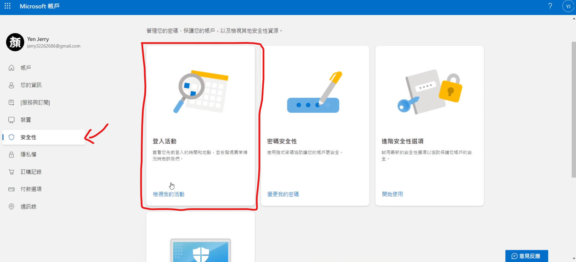Click the card icon beside 付款選項
Screen dimensions: 576x262
point(11,189)
